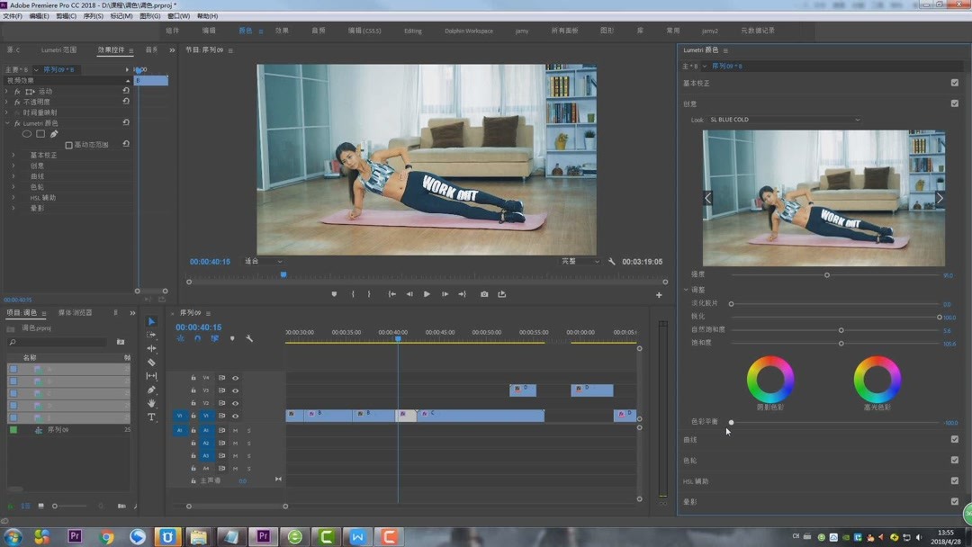Reset the Opacity (不透明度) effect
Image resolution: width=972 pixels, height=547 pixels.
click(126, 102)
